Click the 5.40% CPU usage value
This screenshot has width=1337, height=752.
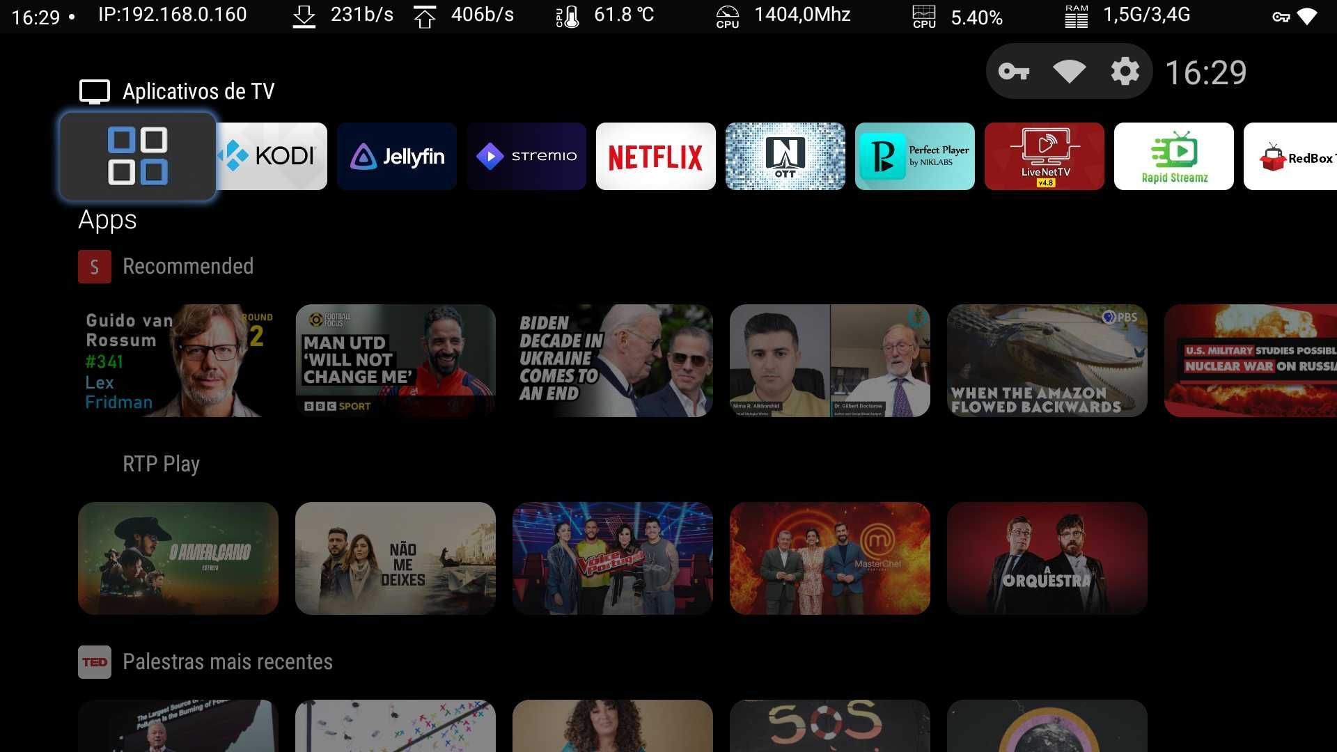(976, 18)
